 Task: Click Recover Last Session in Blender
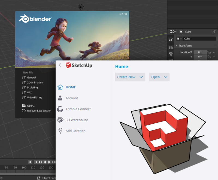click(37, 111)
